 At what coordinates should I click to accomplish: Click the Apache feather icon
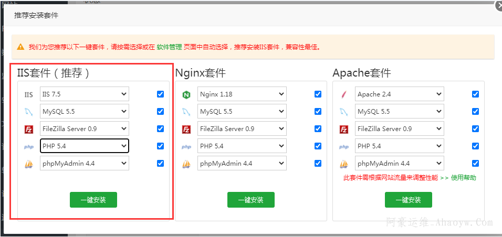(x=344, y=95)
